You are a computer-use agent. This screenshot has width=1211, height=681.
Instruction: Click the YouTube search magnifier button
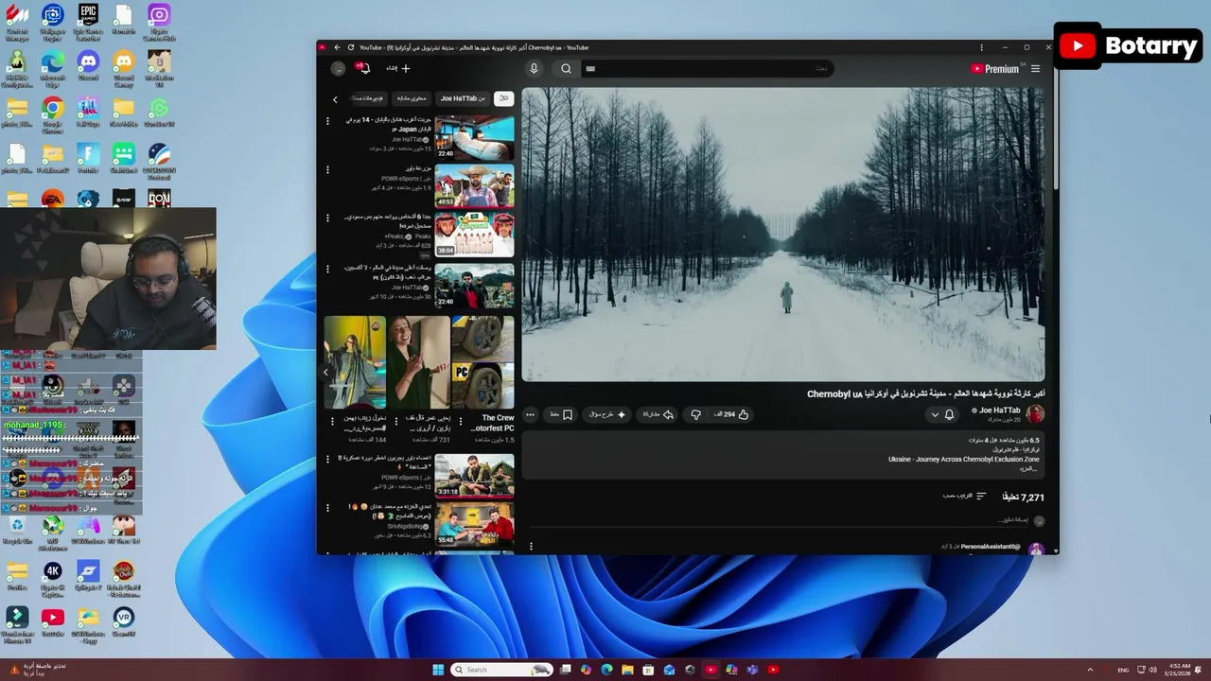click(x=566, y=68)
